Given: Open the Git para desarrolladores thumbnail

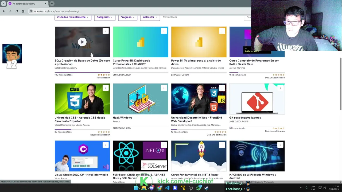Looking at the screenshot, I should coord(257,99).
